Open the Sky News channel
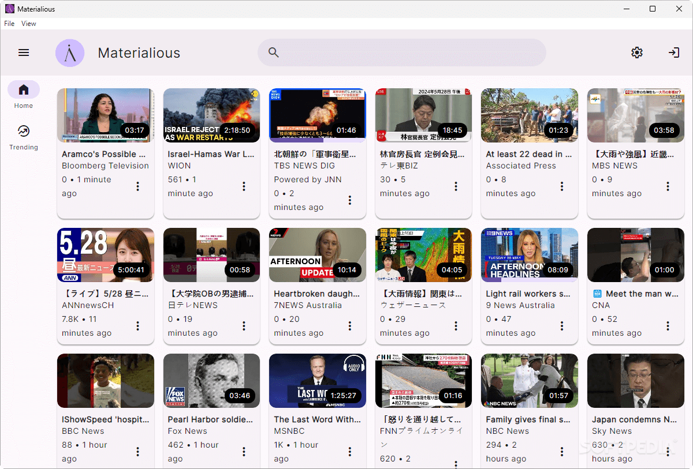Viewport: 693px width, 469px height. pos(612,431)
